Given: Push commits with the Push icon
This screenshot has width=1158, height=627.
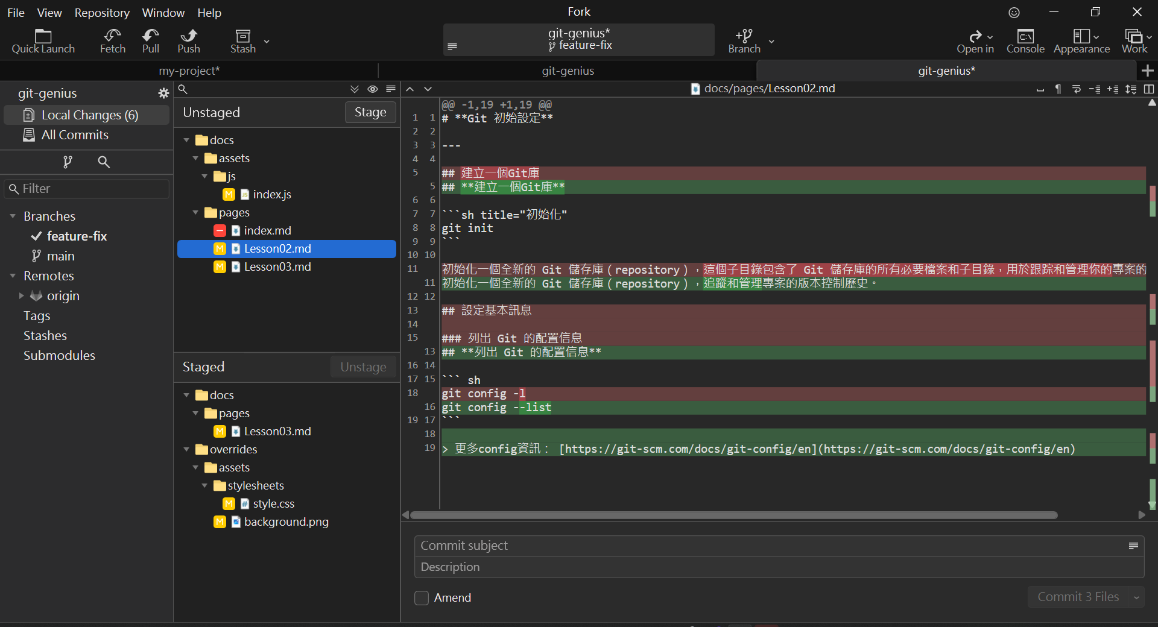Looking at the screenshot, I should (189, 41).
